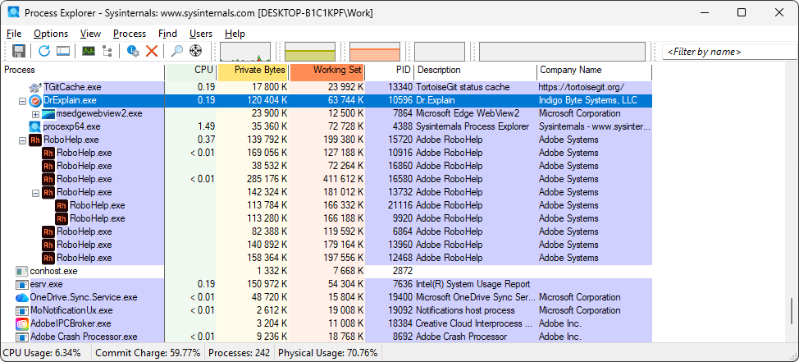The image size is (799, 362).
Task: Expand the msedgewebview2.exe tree node
Action: point(35,114)
